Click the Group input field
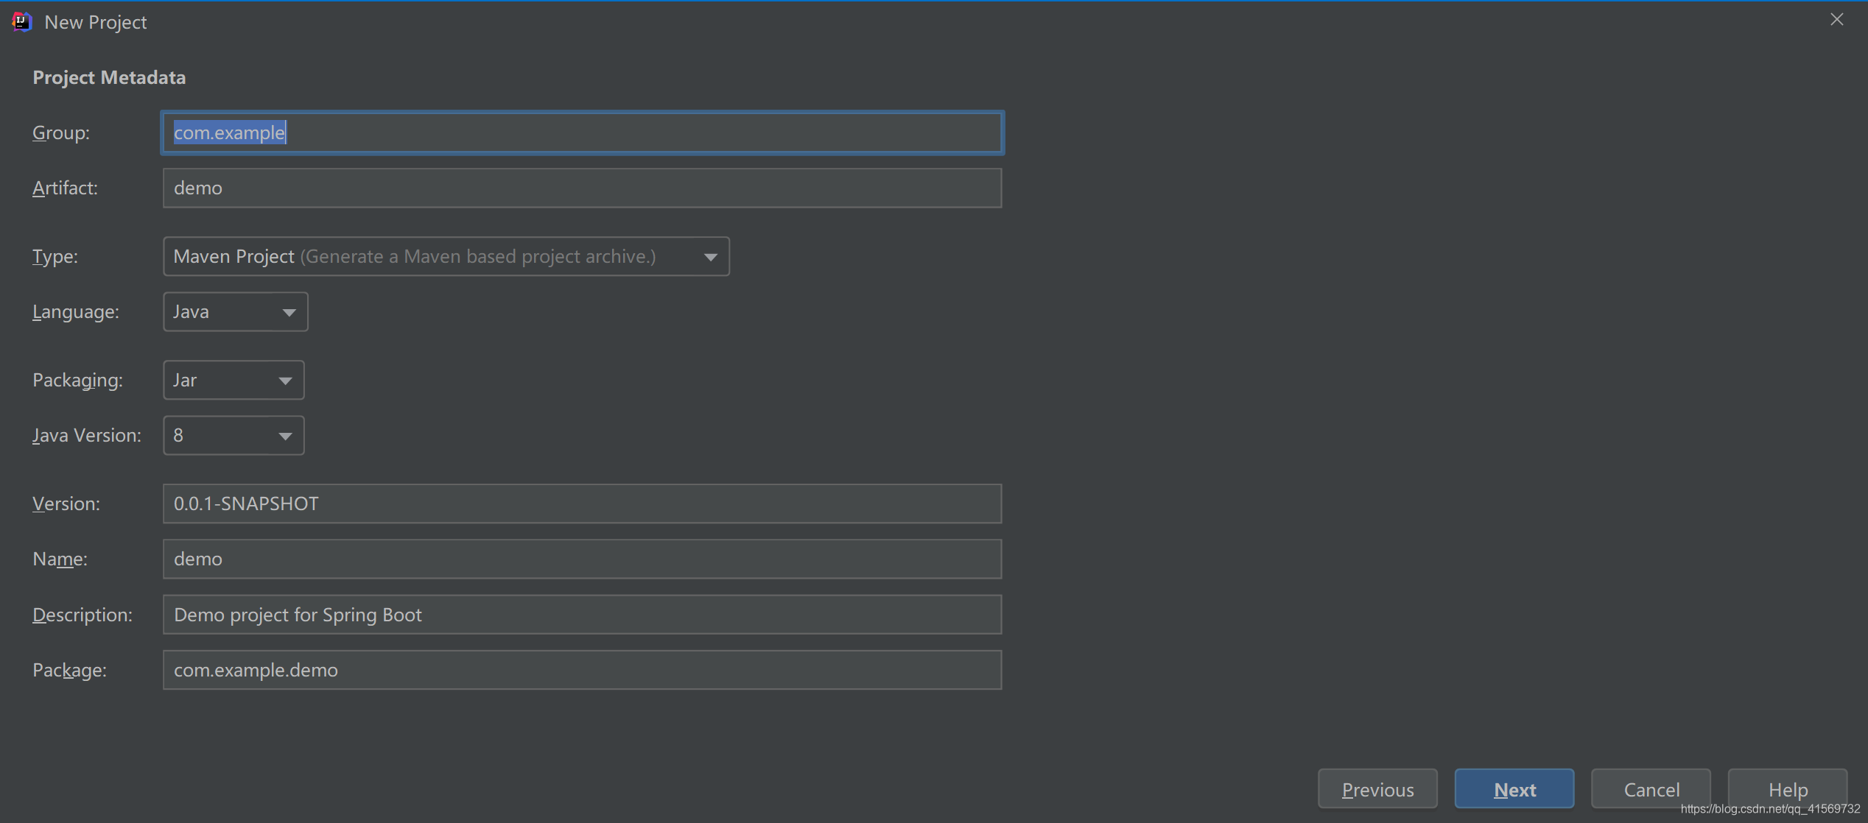 click(582, 133)
